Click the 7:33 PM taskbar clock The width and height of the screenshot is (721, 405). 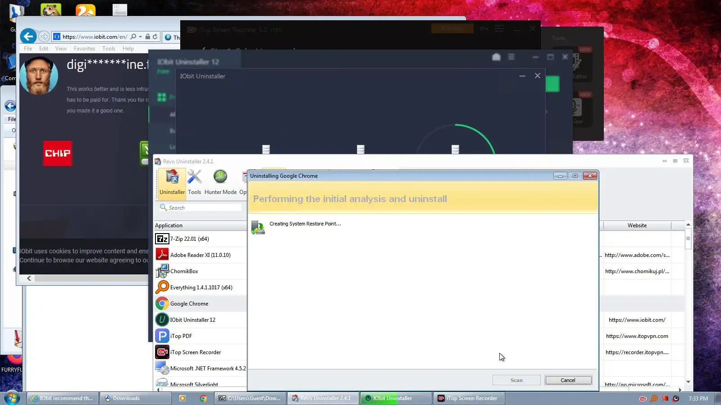698,399
